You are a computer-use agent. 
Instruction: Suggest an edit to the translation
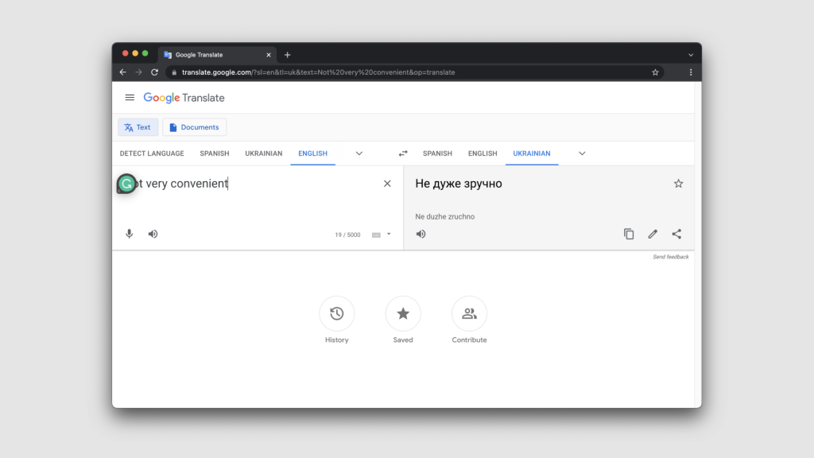pos(653,234)
